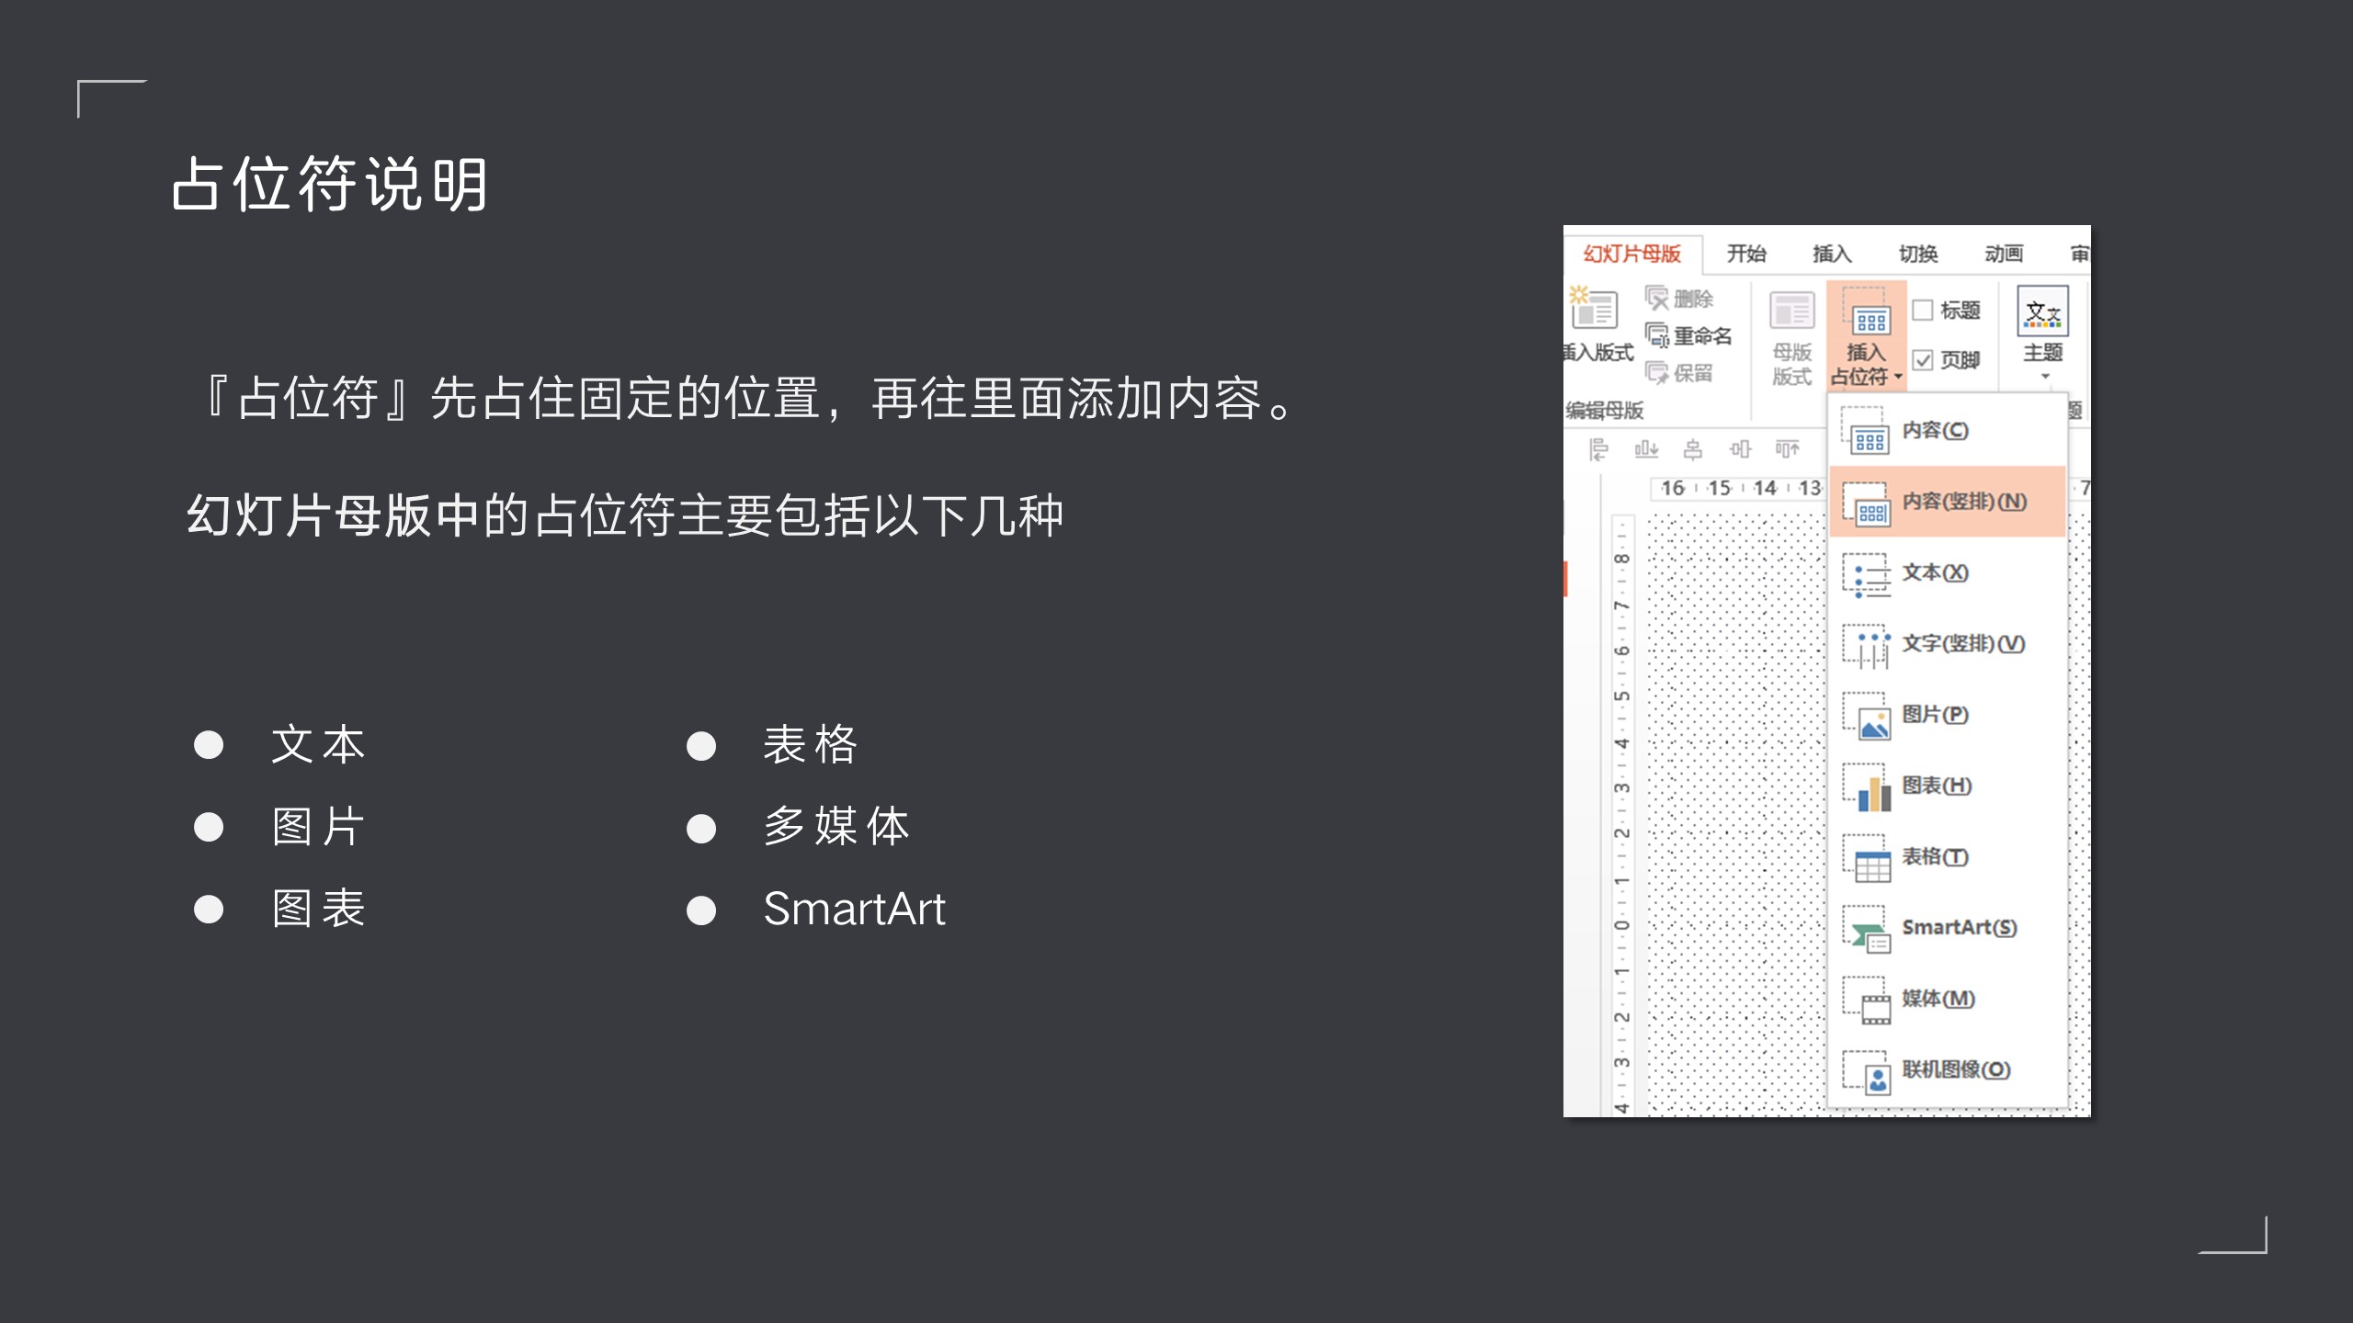Open the 插入占位符 dropdown arrow
This screenshot has width=2353, height=1323.
tap(1898, 377)
